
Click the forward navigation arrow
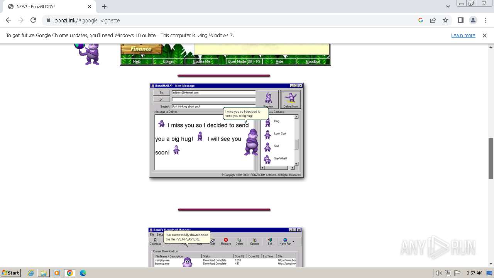21,20
